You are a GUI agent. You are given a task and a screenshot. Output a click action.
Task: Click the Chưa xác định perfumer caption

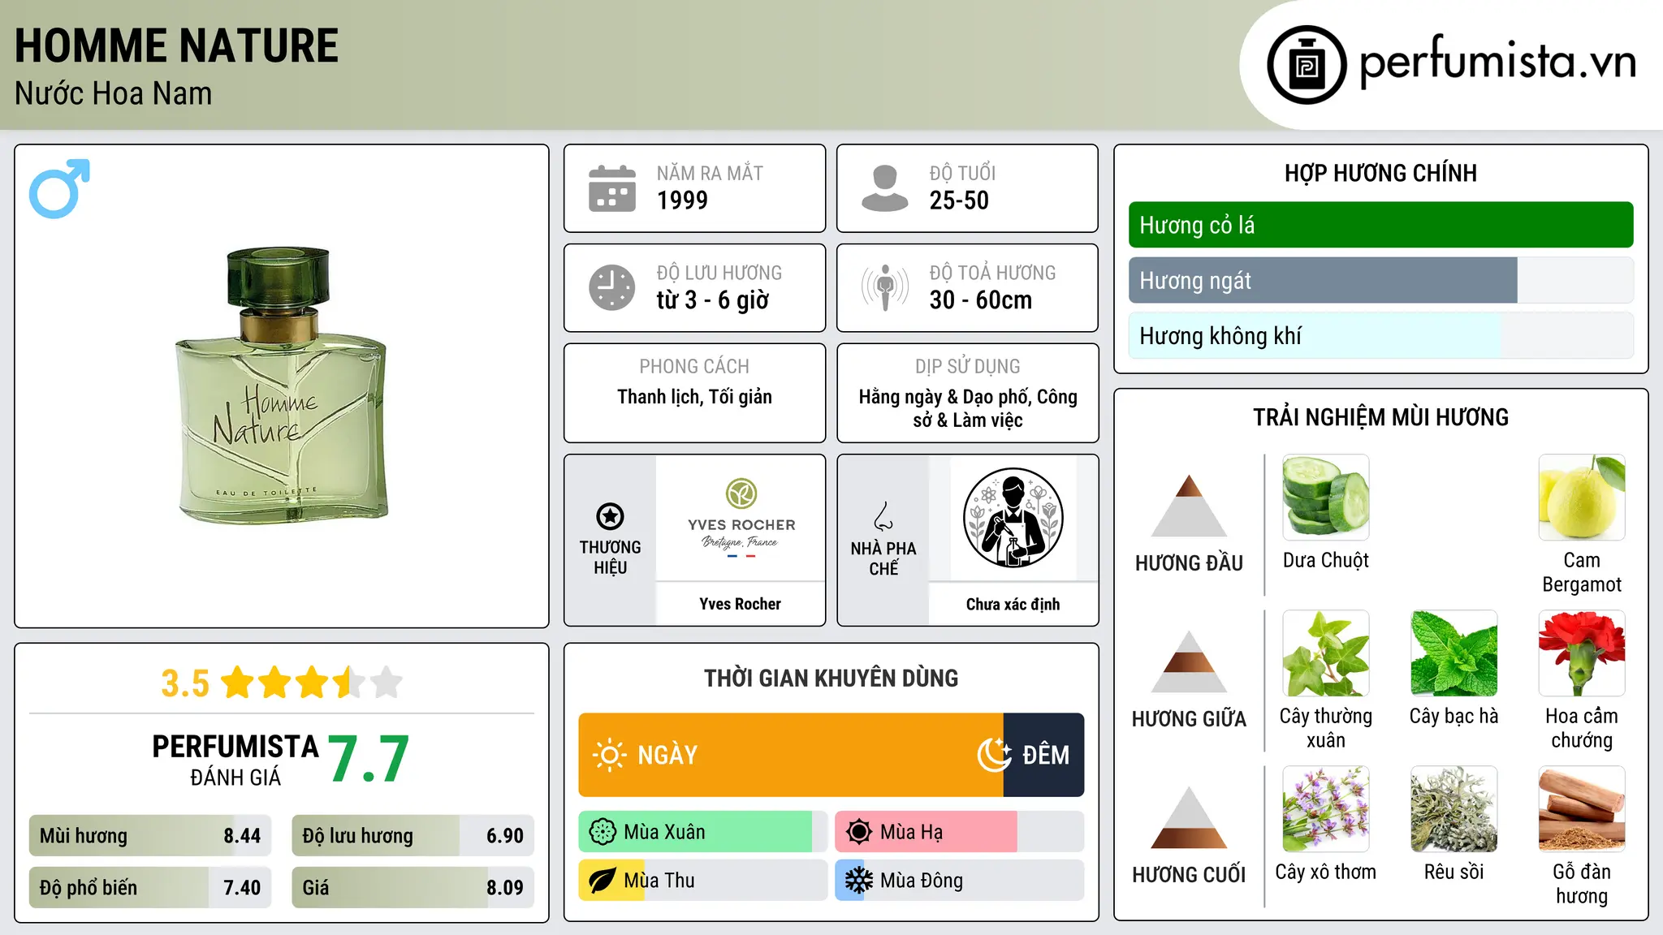(x=1013, y=604)
